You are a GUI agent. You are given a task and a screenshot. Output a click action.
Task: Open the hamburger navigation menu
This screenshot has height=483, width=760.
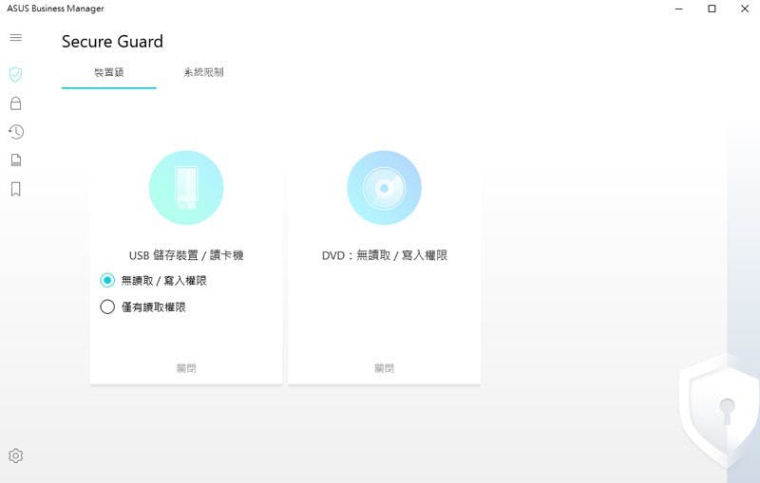tap(15, 38)
